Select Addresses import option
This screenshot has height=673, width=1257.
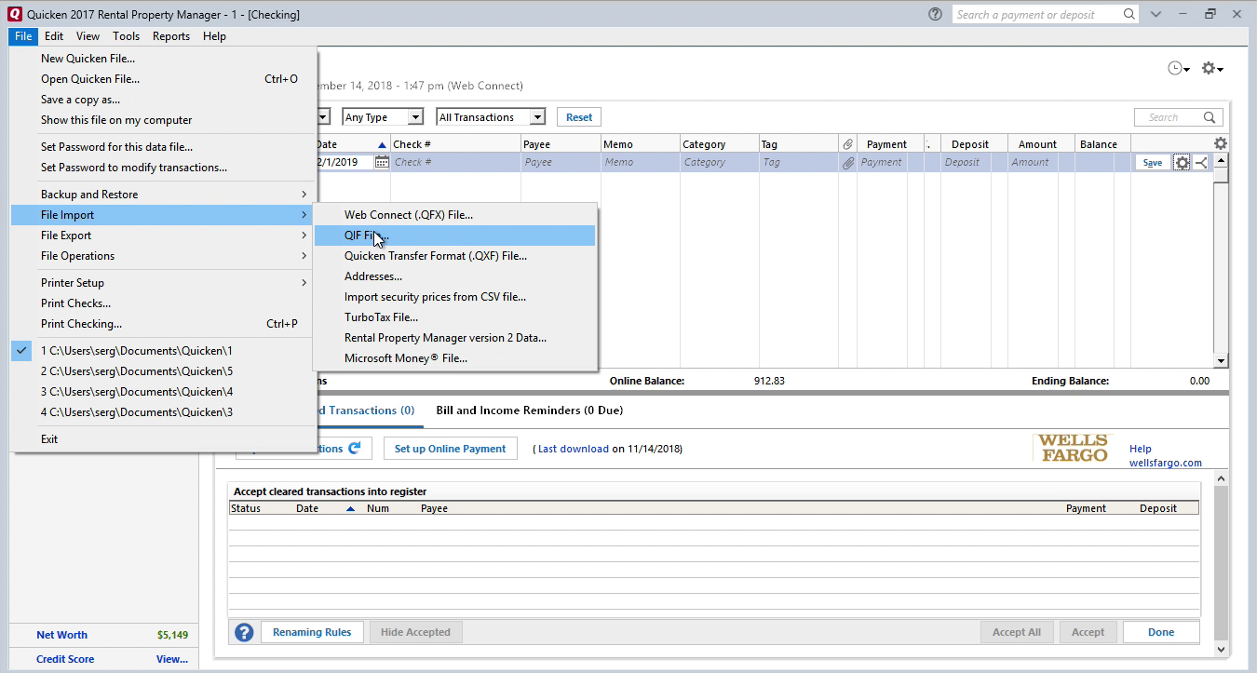454,276
